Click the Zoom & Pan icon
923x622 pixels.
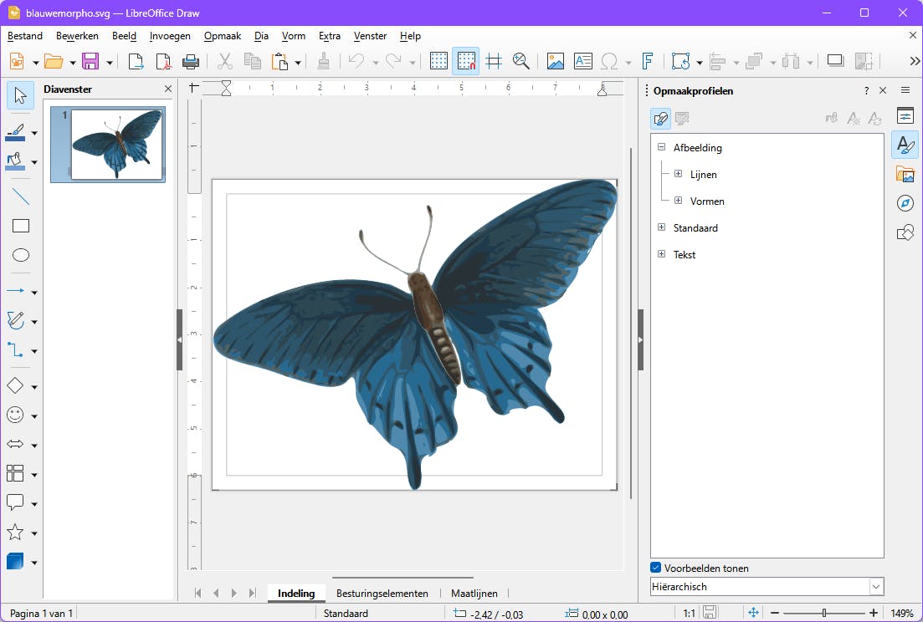tap(521, 61)
